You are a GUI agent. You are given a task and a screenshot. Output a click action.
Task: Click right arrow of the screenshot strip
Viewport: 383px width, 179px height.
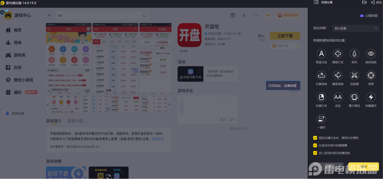point(169,104)
